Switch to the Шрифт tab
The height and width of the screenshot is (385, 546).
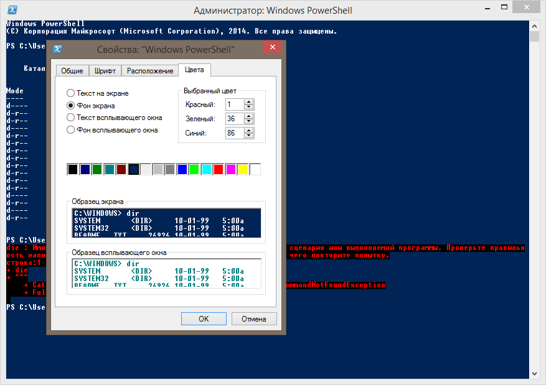105,71
